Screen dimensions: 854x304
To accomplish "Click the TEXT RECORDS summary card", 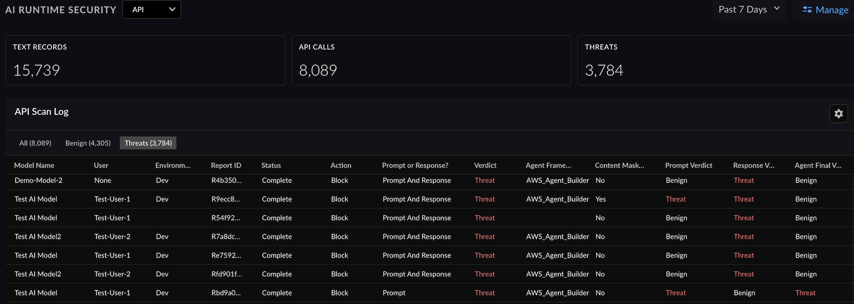I will point(145,60).
